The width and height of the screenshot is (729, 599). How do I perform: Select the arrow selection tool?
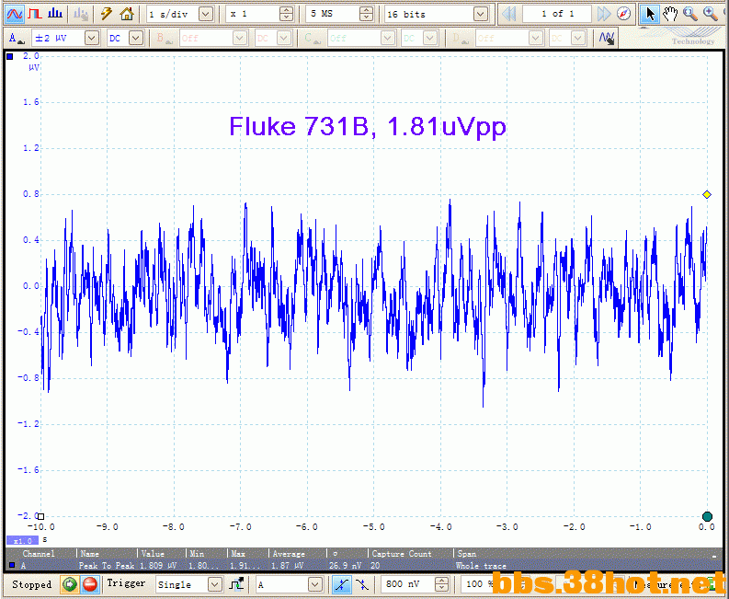tap(650, 14)
